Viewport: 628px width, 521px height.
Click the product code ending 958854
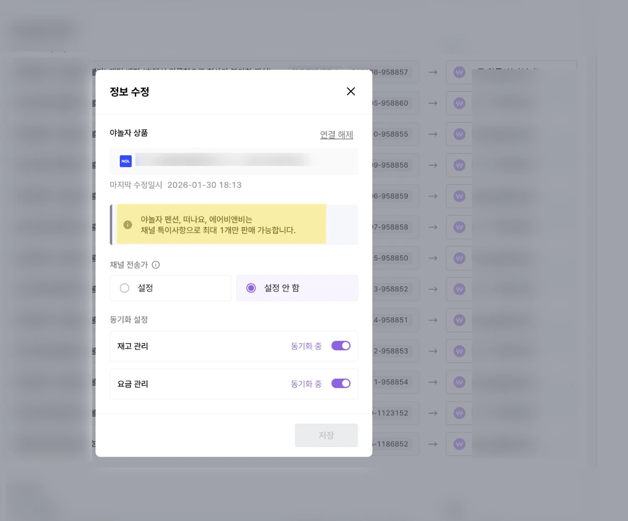391,382
